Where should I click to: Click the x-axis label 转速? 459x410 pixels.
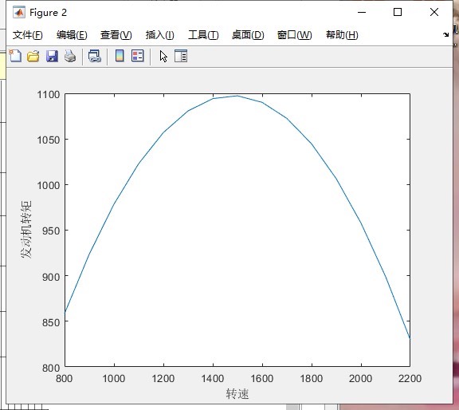tap(237, 394)
